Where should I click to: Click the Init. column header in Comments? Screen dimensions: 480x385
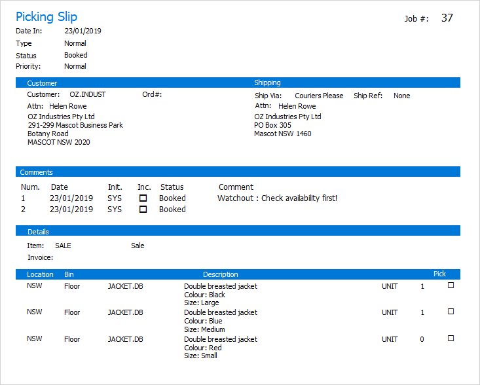[x=115, y=187]
